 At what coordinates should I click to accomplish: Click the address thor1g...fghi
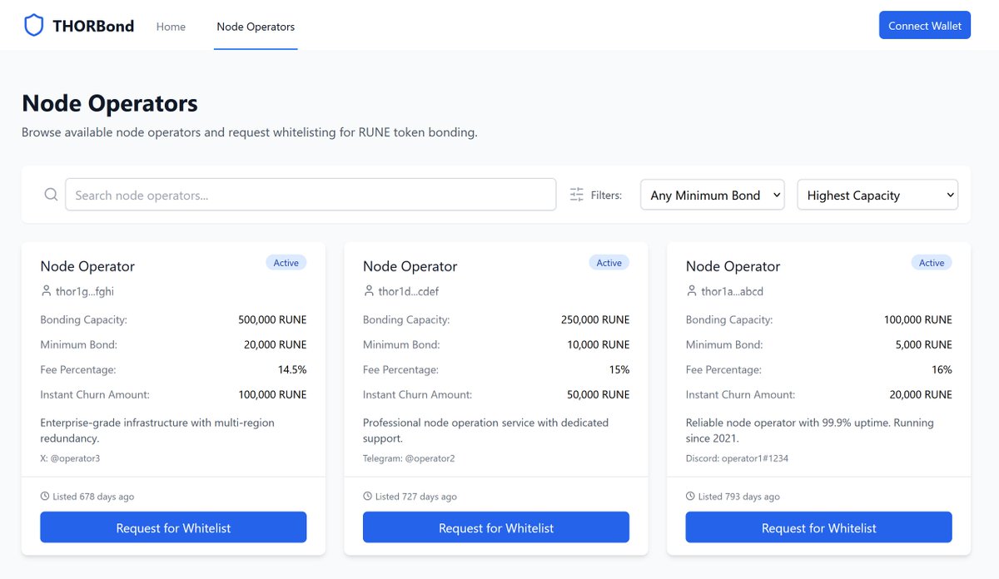(x=85, y=292)
